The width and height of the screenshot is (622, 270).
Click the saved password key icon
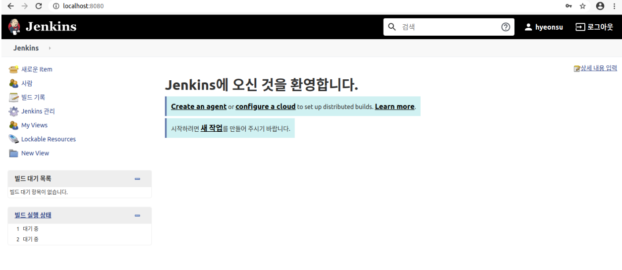569,6
